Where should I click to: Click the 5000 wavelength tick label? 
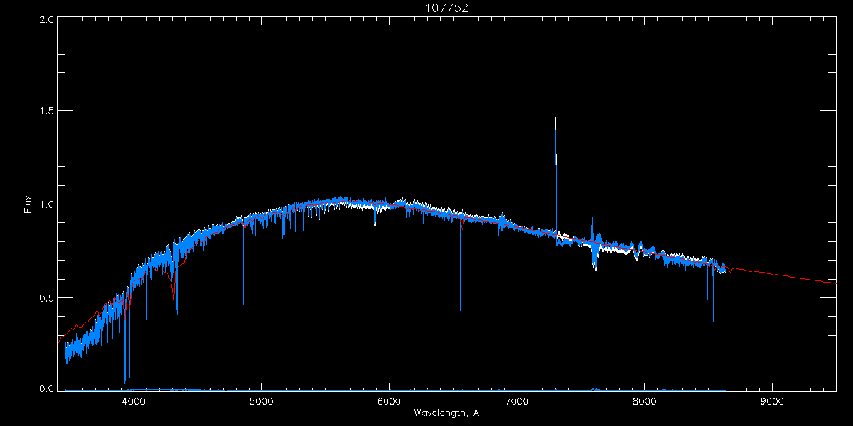[x=261, y=400]
